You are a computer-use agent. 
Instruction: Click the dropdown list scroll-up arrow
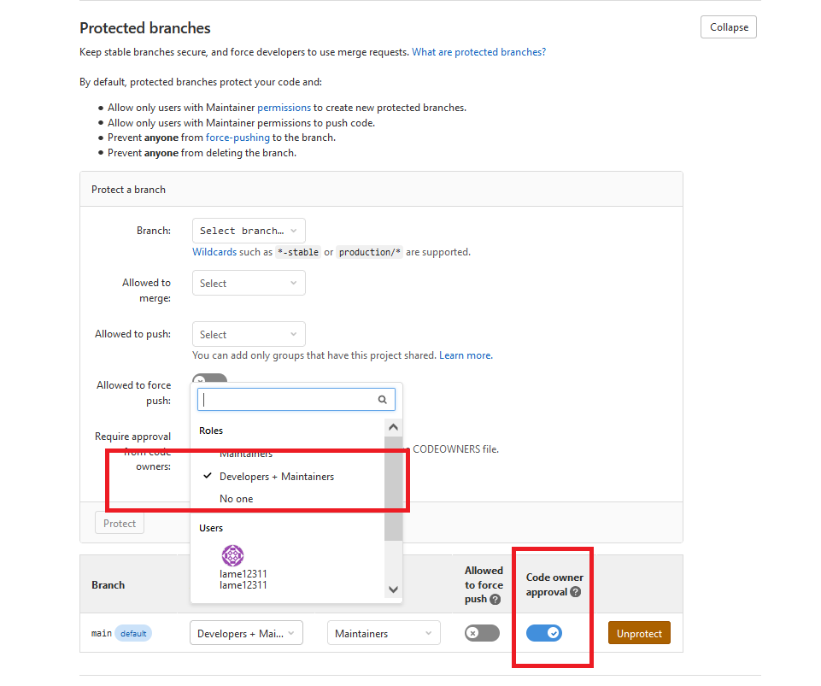pyautogui.click(x=393, y=427)
